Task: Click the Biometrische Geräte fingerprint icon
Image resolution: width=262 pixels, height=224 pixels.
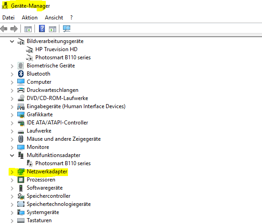Action: click(21, 66)
